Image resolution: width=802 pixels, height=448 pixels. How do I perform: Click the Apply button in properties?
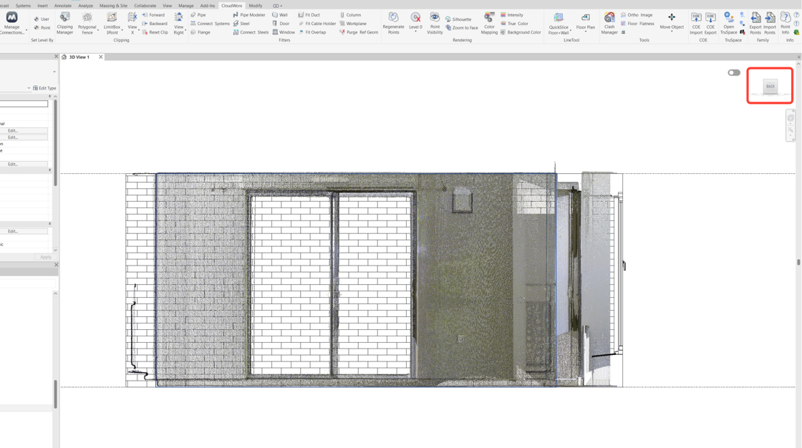click(46, 257)
